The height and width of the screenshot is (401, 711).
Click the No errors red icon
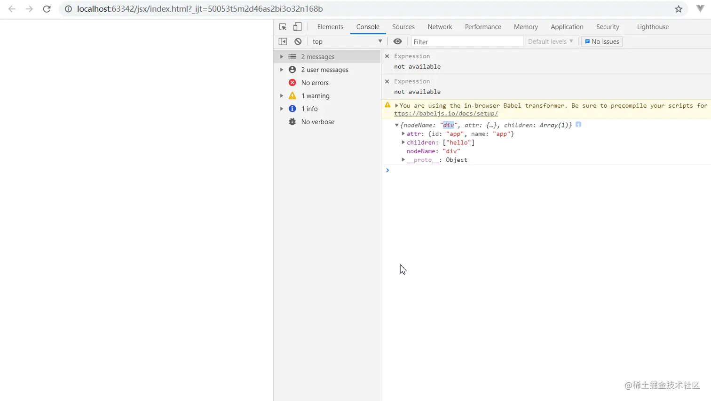pos(292,83)
